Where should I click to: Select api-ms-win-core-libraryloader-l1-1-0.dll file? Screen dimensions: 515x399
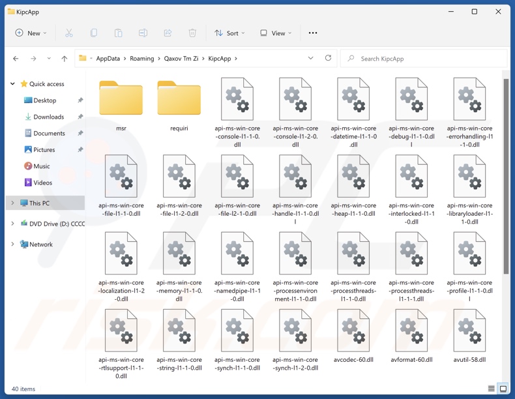point(469,190)
